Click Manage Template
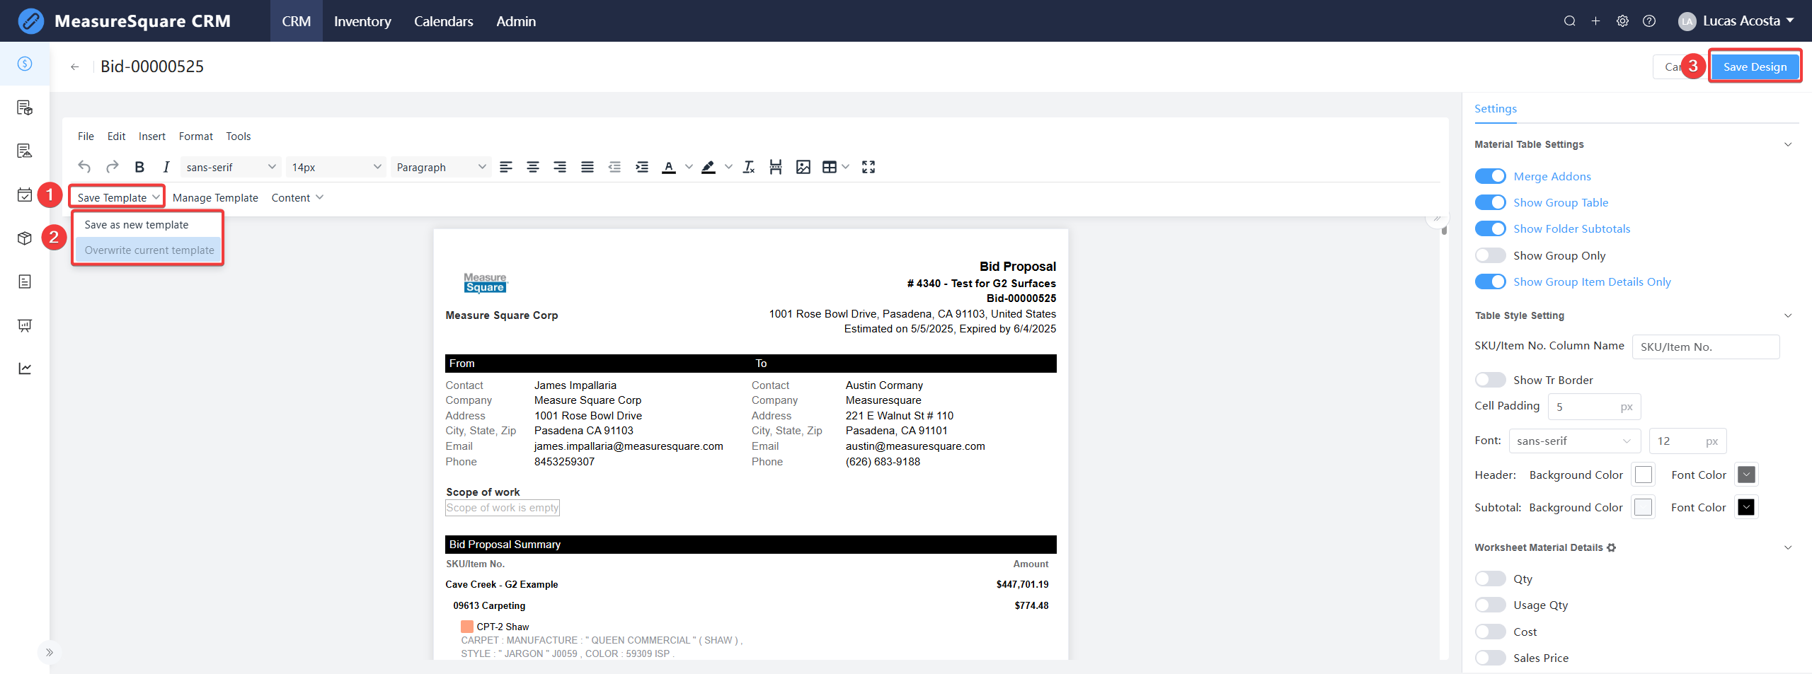This screenshot has width=1812, height=674. 215,197
